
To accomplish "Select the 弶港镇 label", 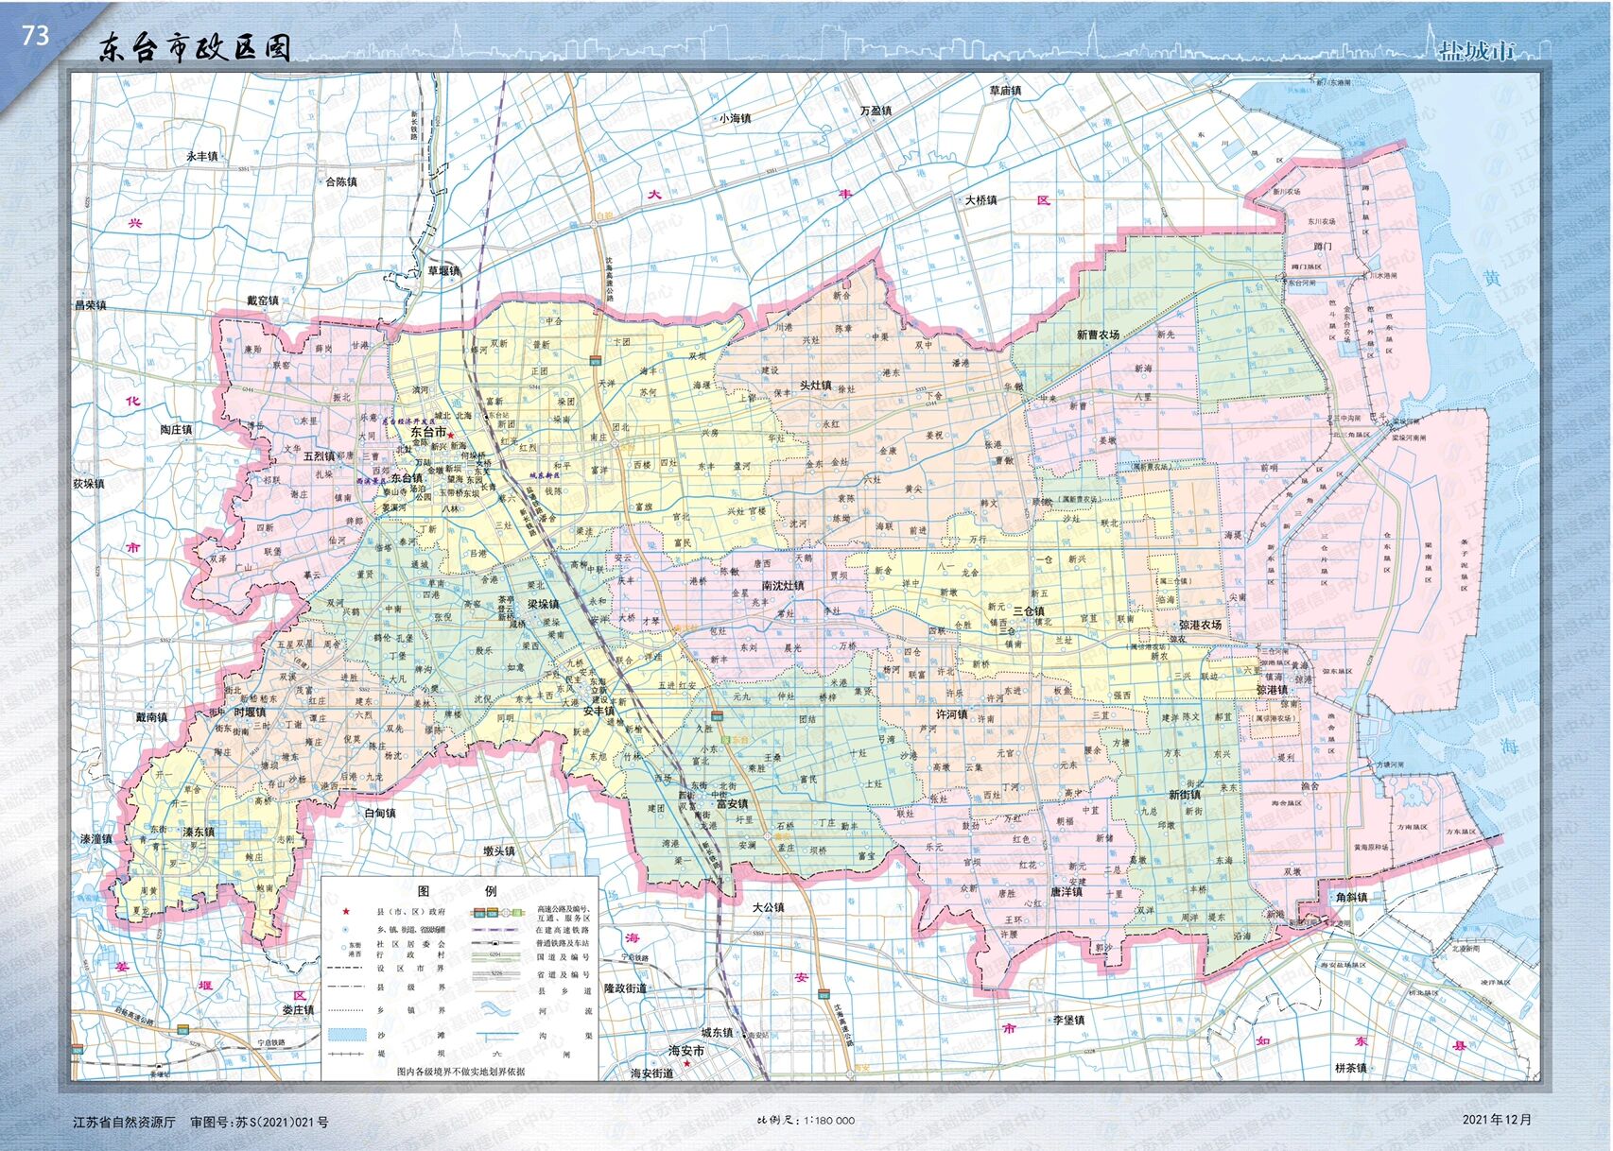I will 1272,691.
